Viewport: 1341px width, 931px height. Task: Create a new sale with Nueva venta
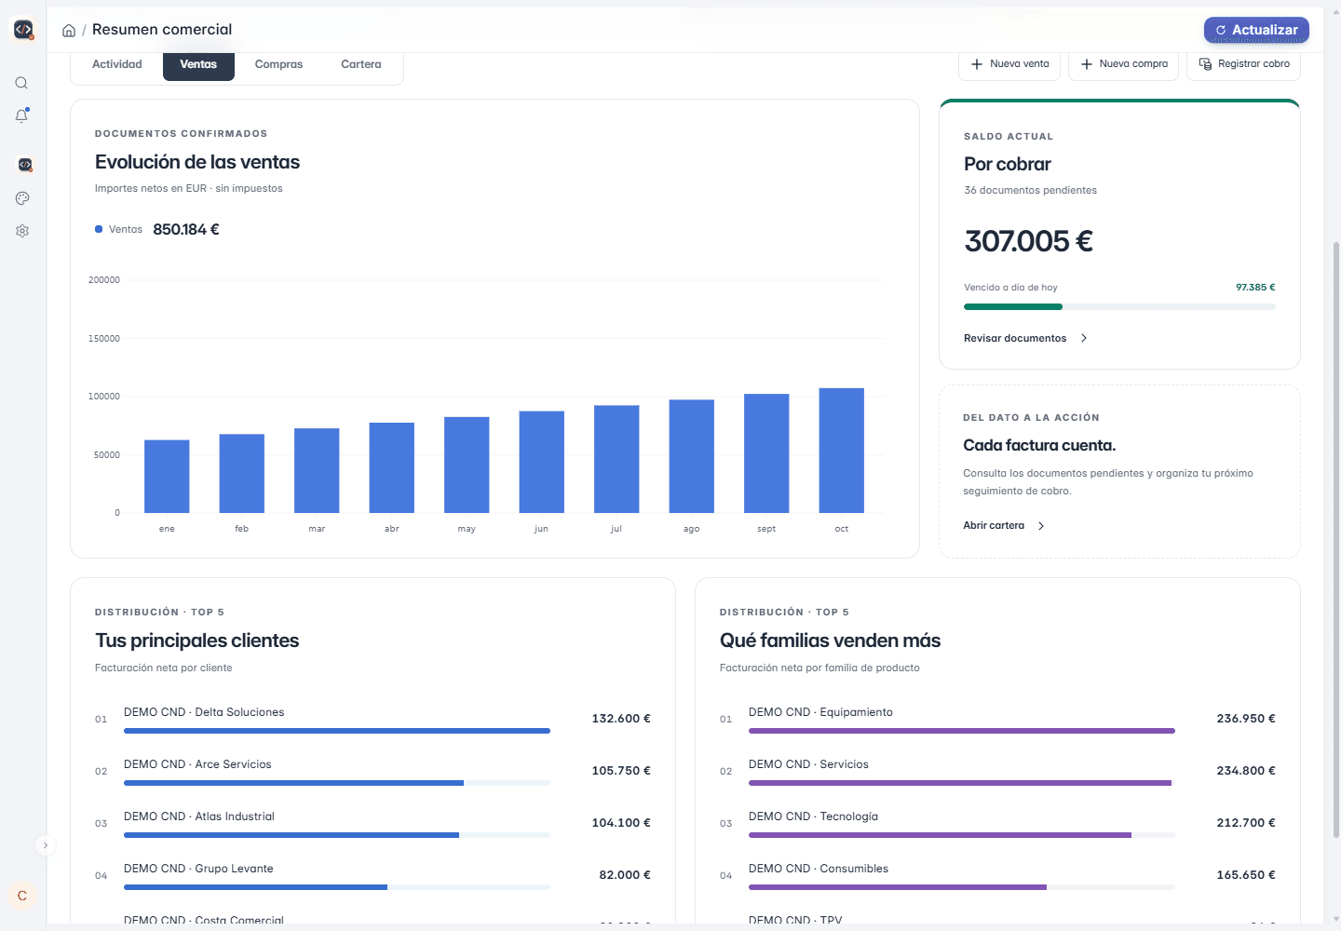click(x=1009, y=64)
